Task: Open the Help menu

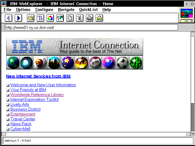Action: click(107, 10)
